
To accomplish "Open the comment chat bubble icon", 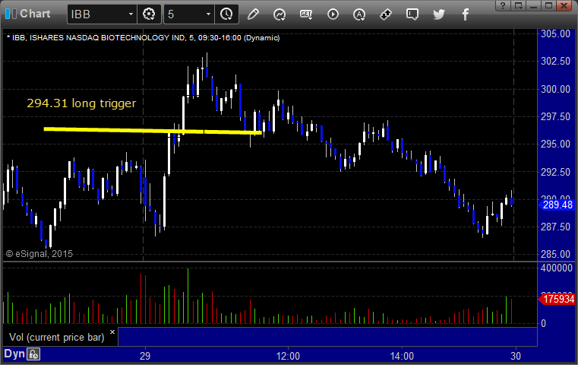I will coord(412,14).
